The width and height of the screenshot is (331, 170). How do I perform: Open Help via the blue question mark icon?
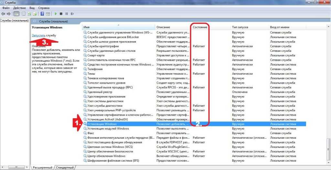pos(42,14)
